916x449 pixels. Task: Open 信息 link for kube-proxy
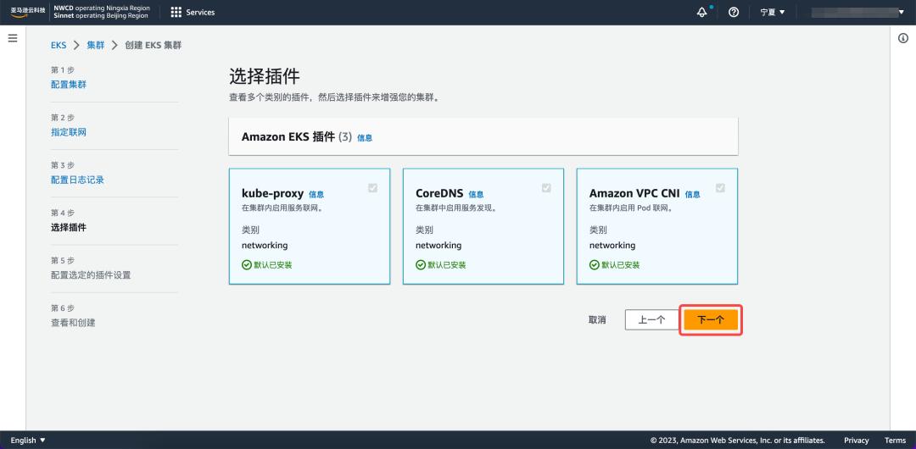[316, 195]
